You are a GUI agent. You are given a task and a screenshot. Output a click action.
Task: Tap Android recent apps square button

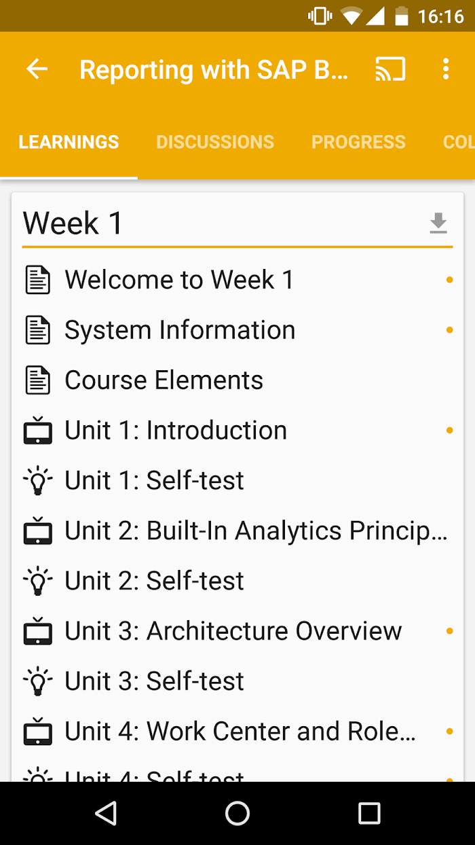coord(369,813)
